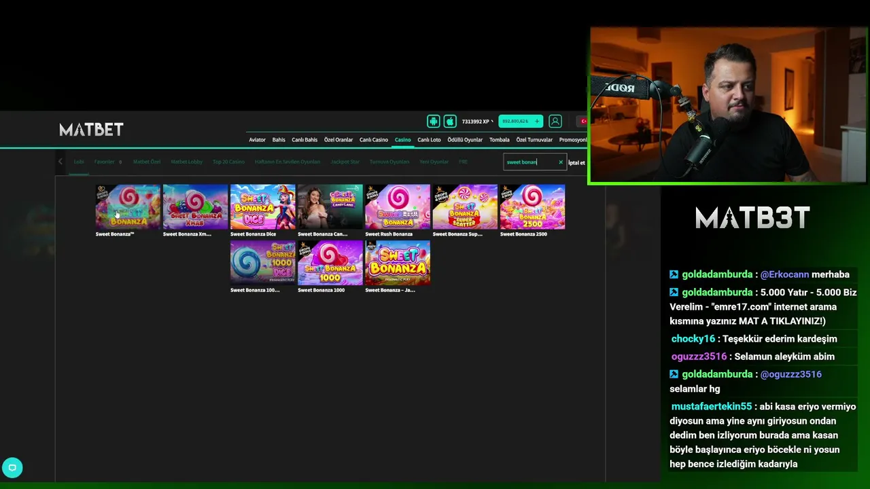Viewport: 870px width, 489px height.
Task: Click the @Erkocann mention in chat
Action: click(785, 274)
